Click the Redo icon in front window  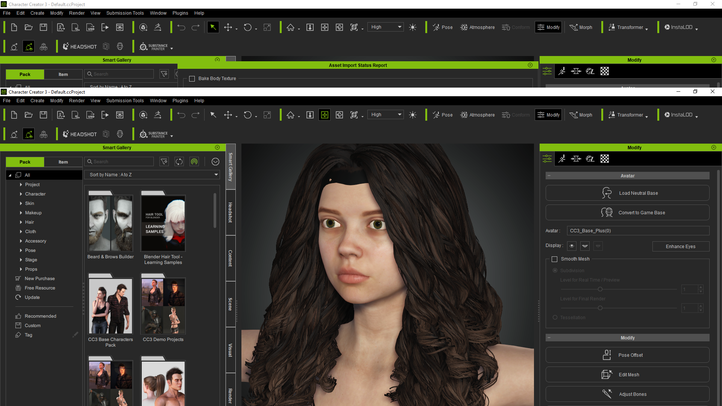(x=196, y=115)
